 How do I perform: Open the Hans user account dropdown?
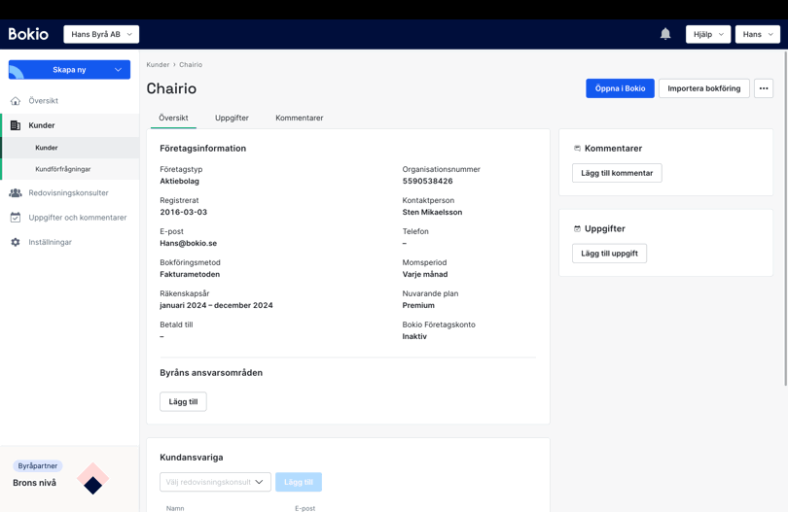click(x=757, y=34)
